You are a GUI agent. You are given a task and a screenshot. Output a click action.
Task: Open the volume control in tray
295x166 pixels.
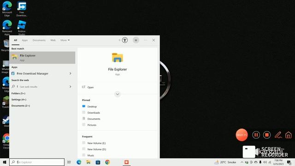click(x=265, y=162)
